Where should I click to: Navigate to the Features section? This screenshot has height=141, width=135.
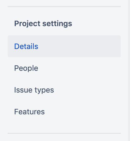pyautogui.click(x=64, y=112)
